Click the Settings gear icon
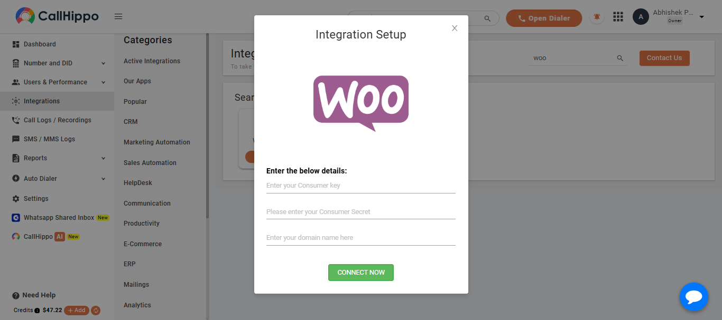 pyautogui.click(x=16, y=199)
